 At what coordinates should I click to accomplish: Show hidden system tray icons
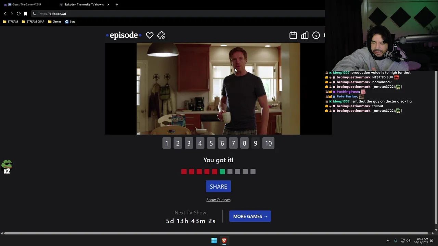click(x=388, y=241)
